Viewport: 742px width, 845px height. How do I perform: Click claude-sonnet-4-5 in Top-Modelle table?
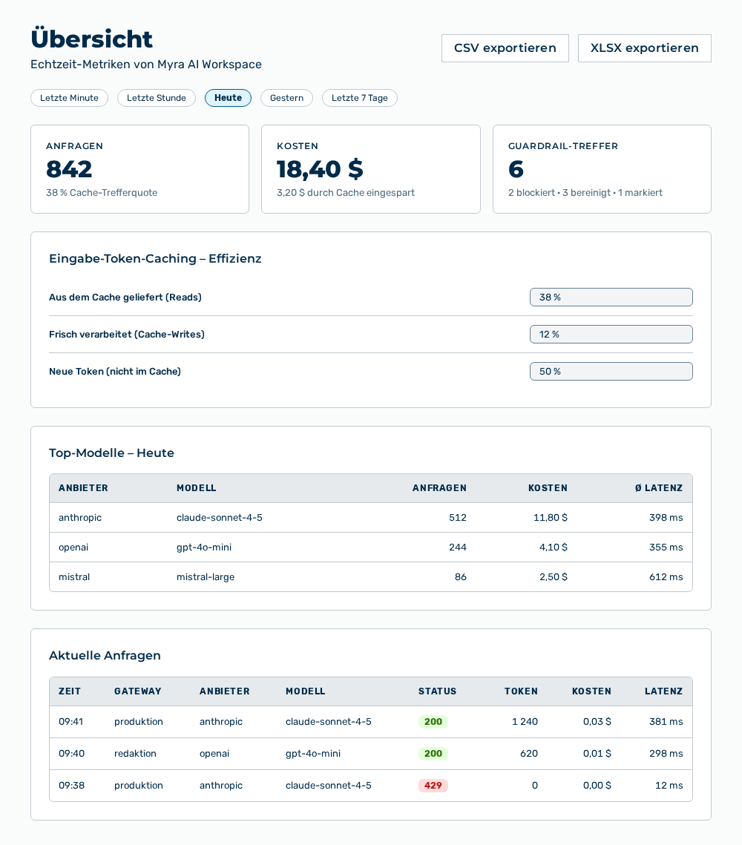[220, 517]
